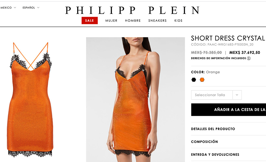
Task: Open the SNEAKERS menu
Action: pos(158,21)
